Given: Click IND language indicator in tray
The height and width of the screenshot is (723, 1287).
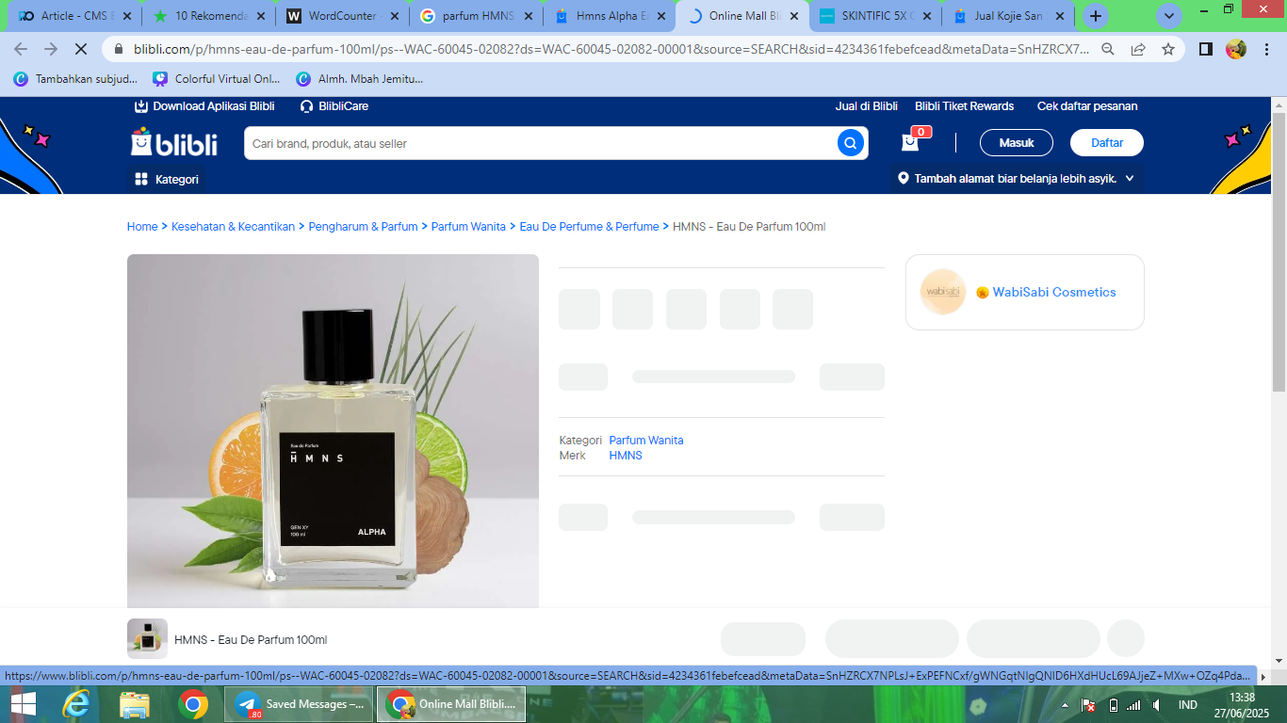Looking at the screenshot, I should 1188,705.
